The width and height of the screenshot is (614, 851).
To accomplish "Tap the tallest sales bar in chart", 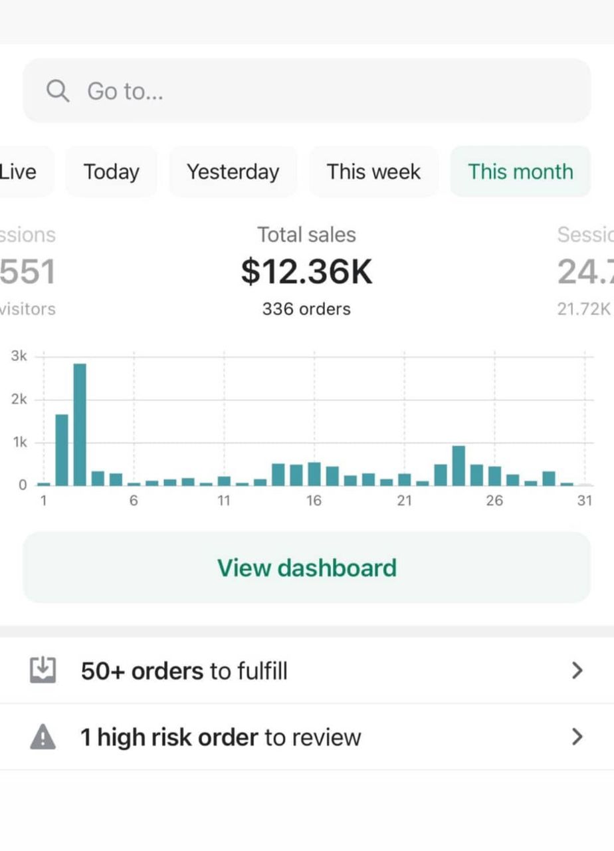I will pyautogui.click(x=80, y=424).
